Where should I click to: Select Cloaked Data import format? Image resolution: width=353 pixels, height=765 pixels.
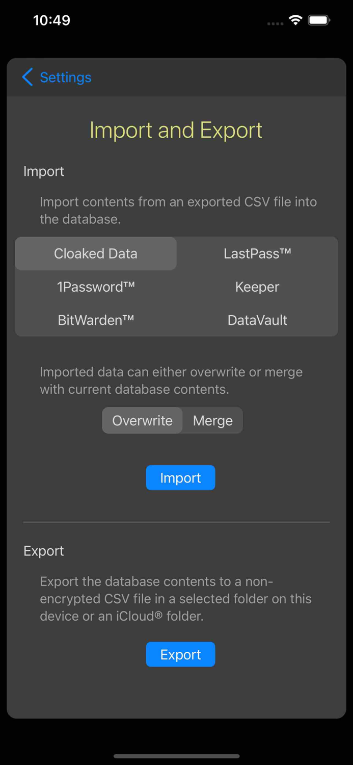(95, 253)
